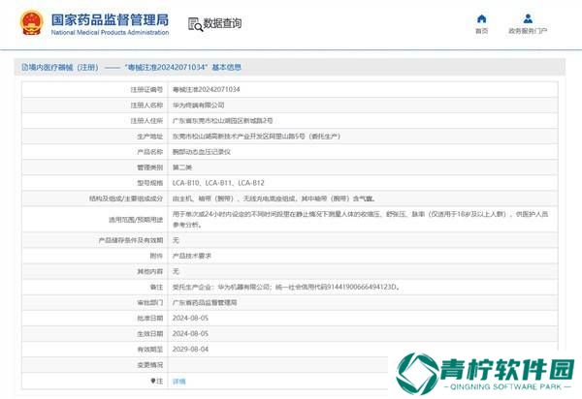The width and height of the screenshot is (582, 399).
Task: Select product name 腕部动态血压记录仪
Action: 202,151
